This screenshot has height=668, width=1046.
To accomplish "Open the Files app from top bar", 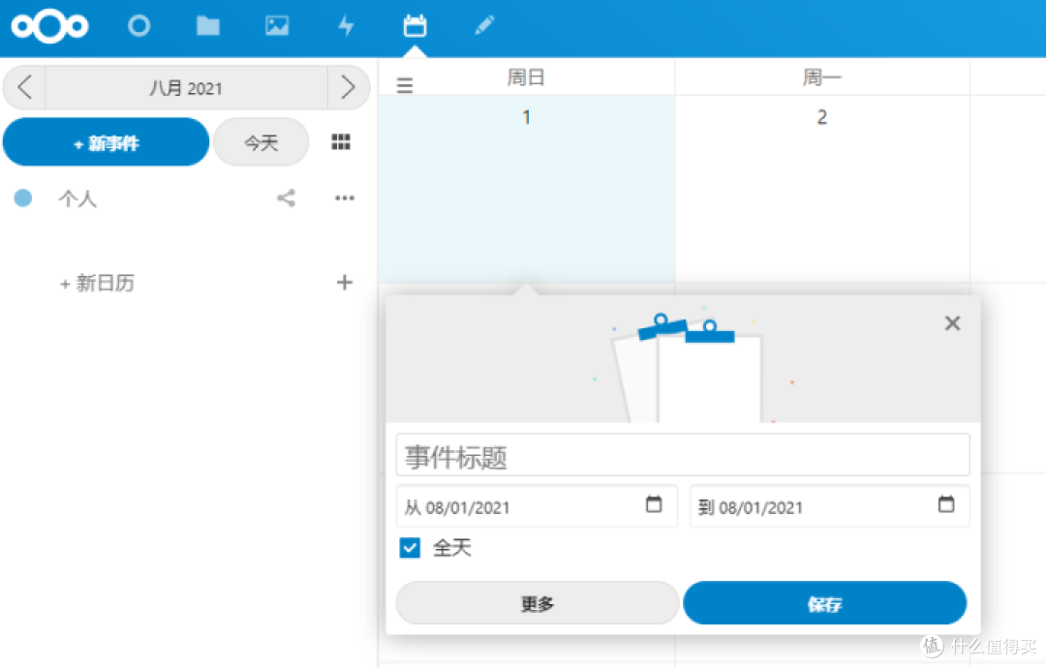I will (207, 26).
